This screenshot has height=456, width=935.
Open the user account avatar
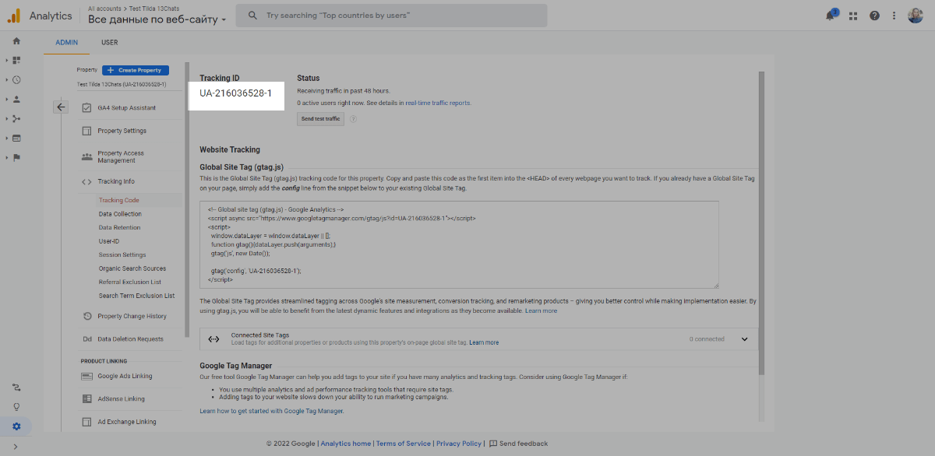click(x=916, y=16)
